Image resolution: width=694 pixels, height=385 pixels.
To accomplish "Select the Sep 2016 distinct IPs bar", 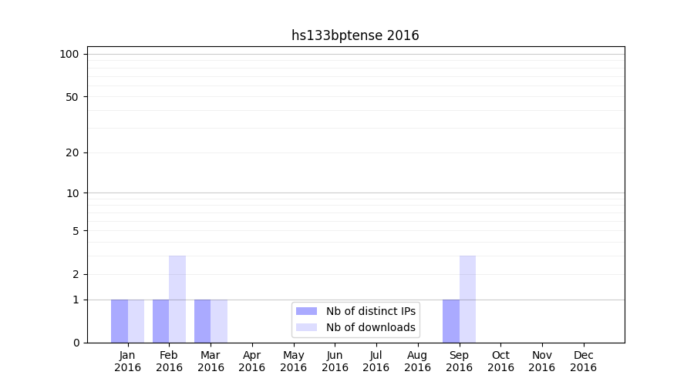I will (450, 321).
